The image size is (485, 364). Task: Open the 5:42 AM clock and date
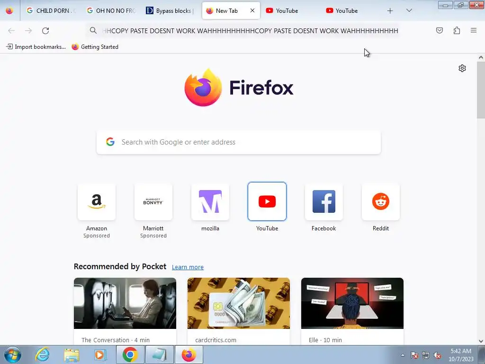point(461,355)
